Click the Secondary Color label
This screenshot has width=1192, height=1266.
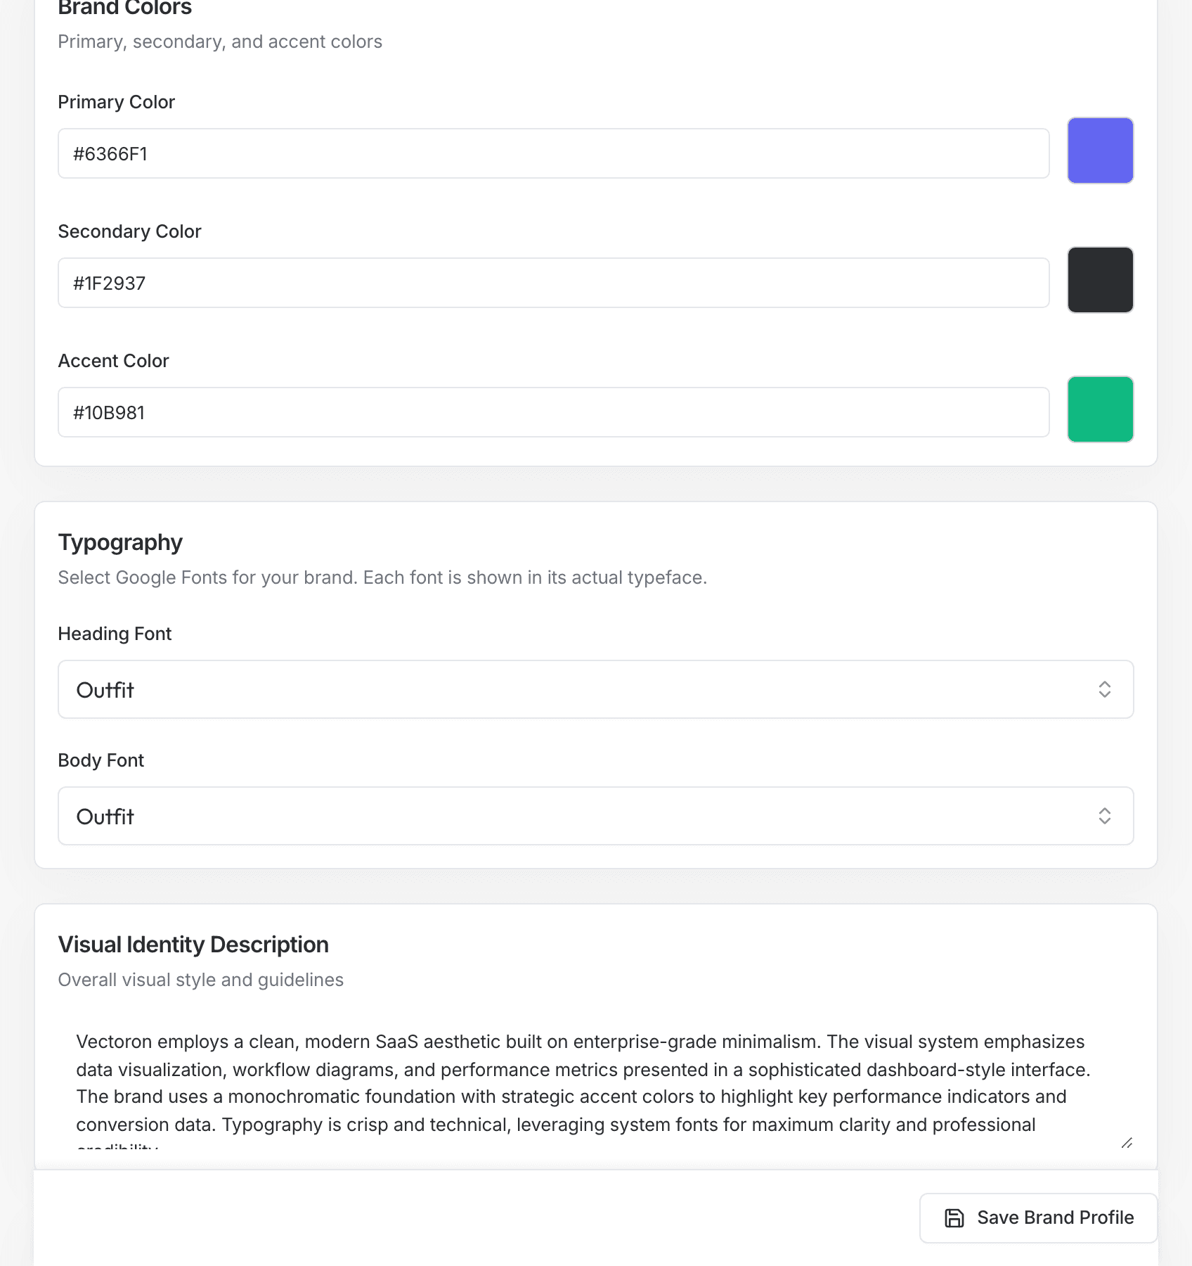[129, 231]
